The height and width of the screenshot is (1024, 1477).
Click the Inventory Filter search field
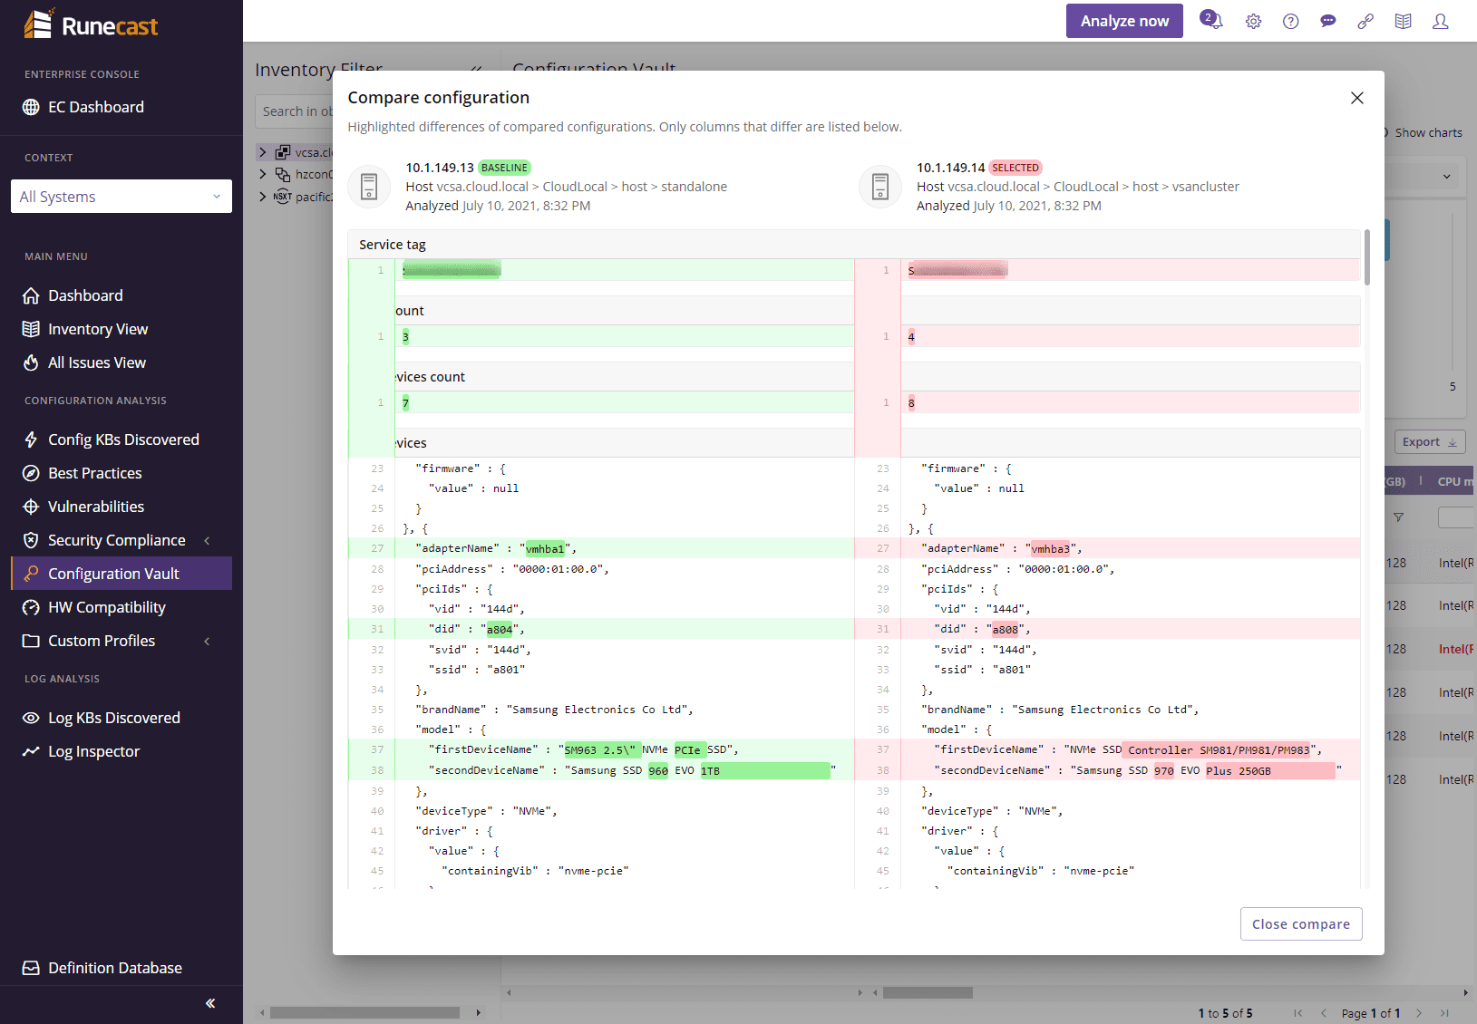tap(295, 111)
